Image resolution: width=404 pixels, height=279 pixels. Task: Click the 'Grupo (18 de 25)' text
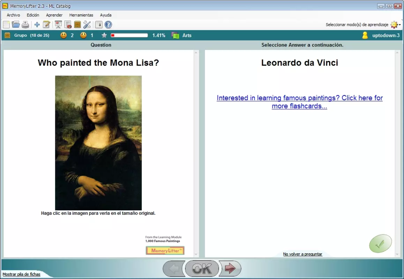tap(32, 35)
